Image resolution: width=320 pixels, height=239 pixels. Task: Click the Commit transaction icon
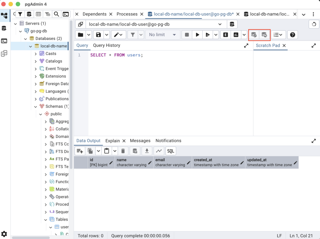(x=254, y=35)
